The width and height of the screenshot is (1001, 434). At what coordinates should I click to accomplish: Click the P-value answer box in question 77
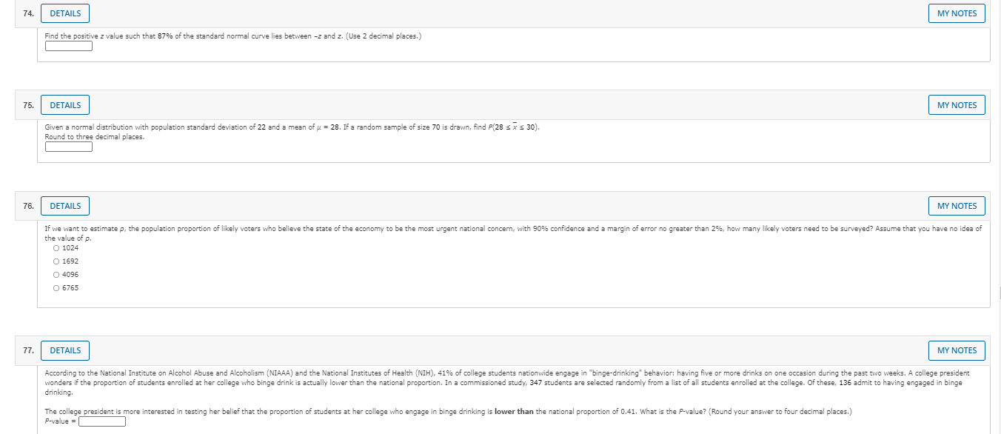102,421
